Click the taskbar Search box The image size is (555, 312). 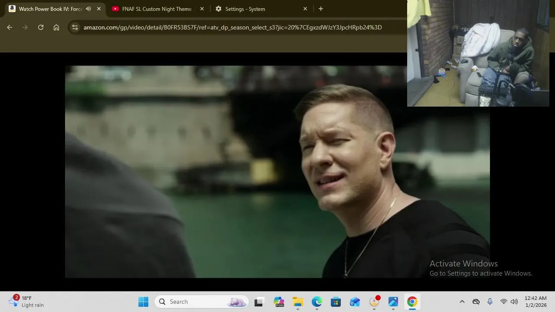pyautogui.click(x=202, y=302)
